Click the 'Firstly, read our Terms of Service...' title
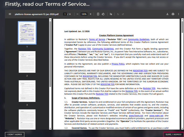 tap(47, 4)
